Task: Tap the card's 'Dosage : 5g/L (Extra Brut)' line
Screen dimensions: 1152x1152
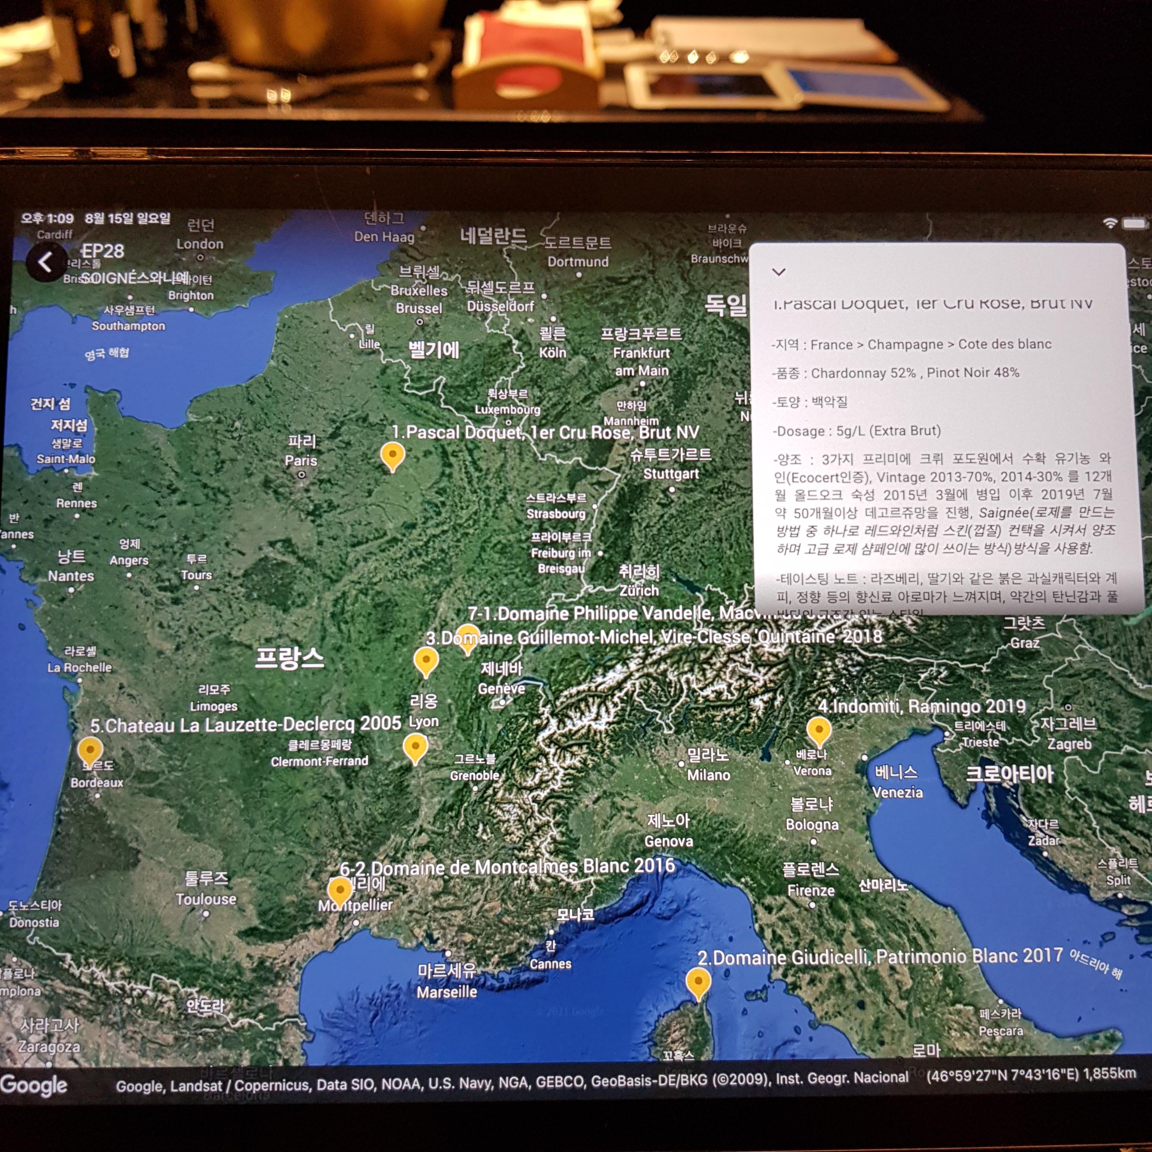Action: tap(857, 431)
